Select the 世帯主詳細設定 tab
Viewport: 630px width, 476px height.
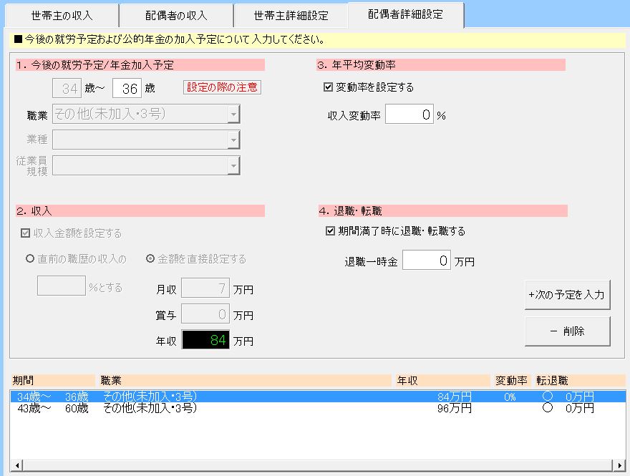pyautogui.click(x=291, y=15)
